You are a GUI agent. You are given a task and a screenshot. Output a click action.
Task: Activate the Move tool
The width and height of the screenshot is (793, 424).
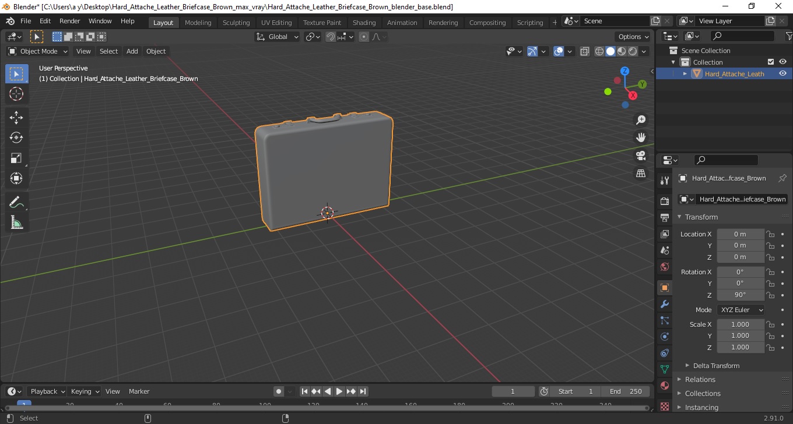coord(16,117)
